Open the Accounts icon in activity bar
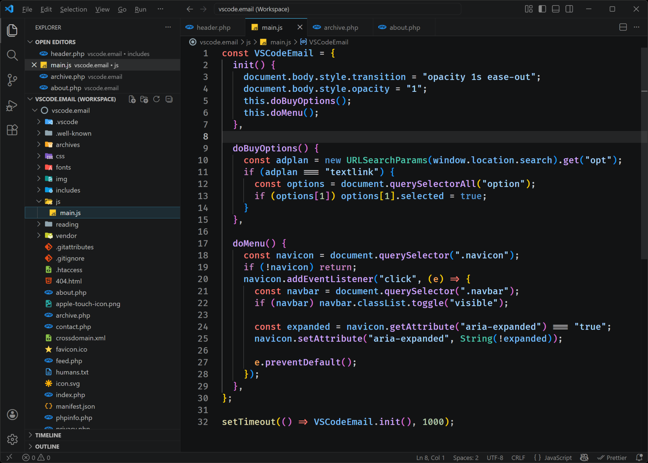648x463 pixels. (12, 414)
